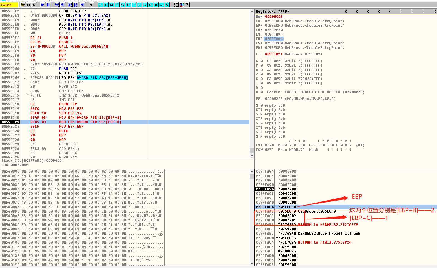Image resolution: width=437 pixels, height=268 pixels.
Task: Restart the debugged program using rewind icon
Action: (x=28, y=5)
